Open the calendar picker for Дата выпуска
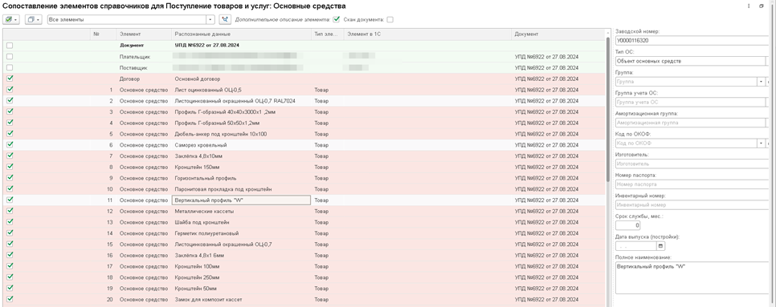776x307 pixels. point(660,246)
